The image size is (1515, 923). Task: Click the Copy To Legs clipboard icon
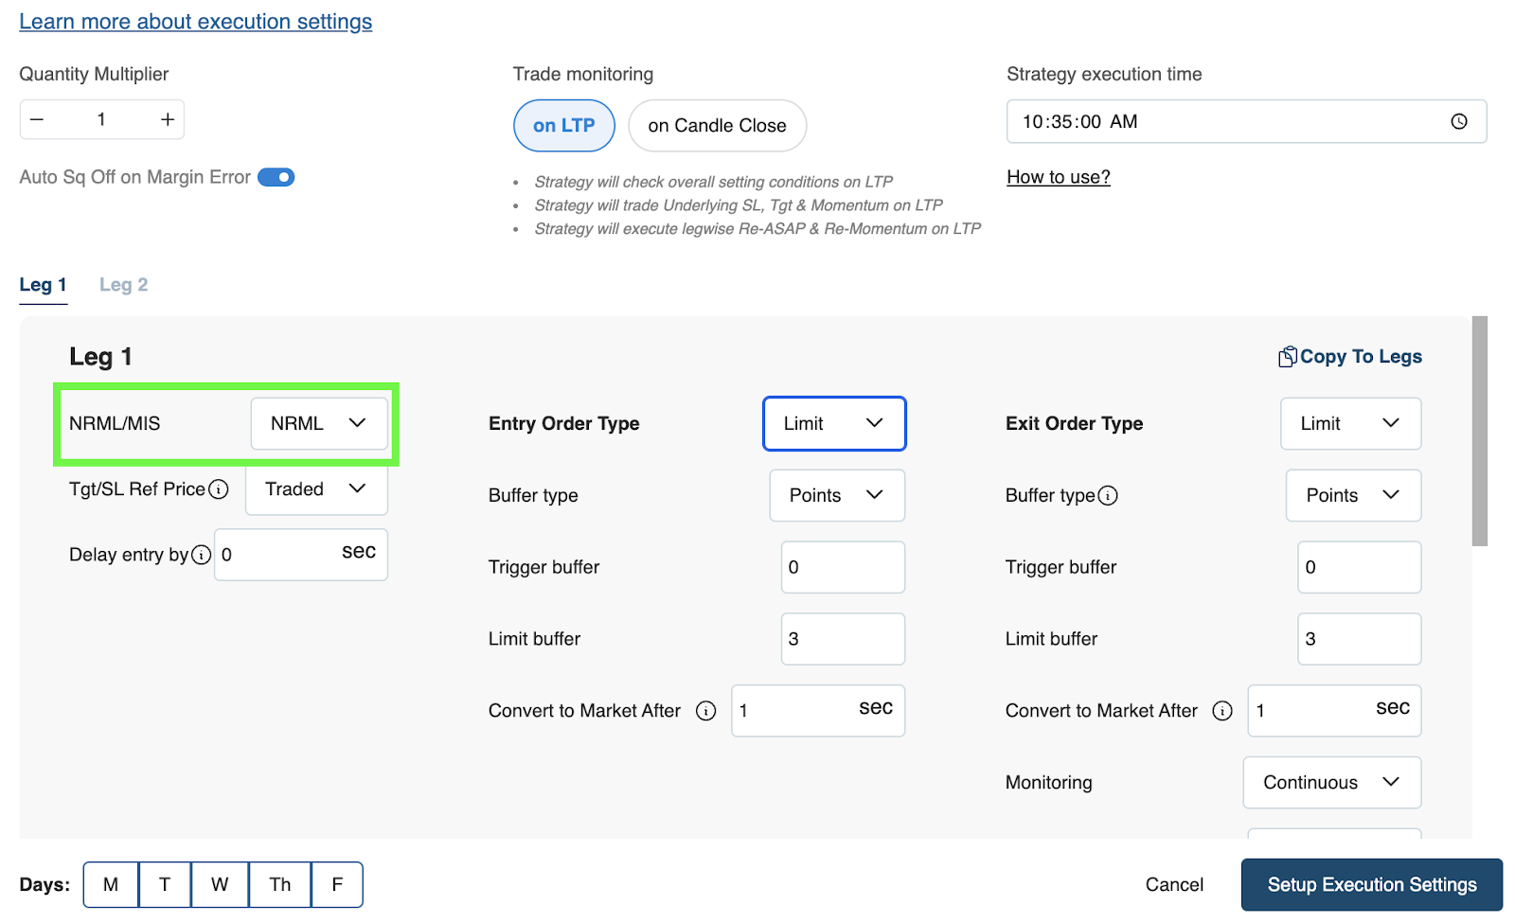[1288, 357]
